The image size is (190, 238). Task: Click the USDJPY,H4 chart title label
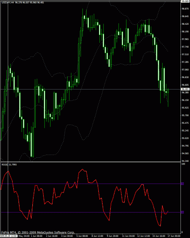pyautogui.click(x=8, y=3)
